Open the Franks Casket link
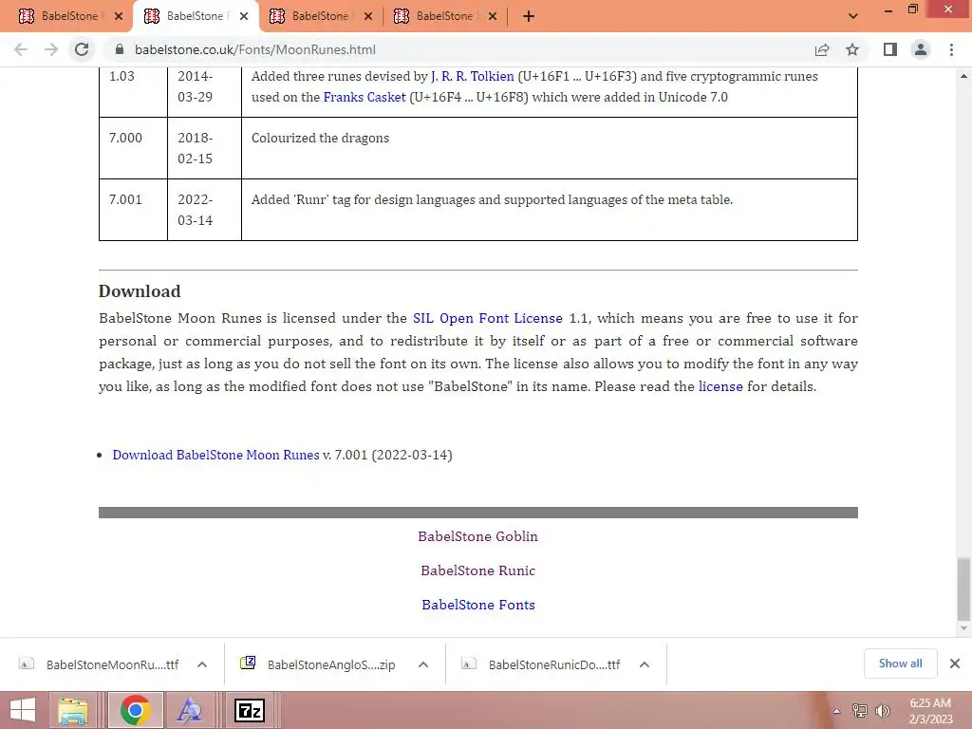Image resolution: width=972 pixels, height=729 pixels. [364, 97]
